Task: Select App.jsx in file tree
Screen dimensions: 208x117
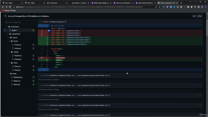Action: pos(20,30)
